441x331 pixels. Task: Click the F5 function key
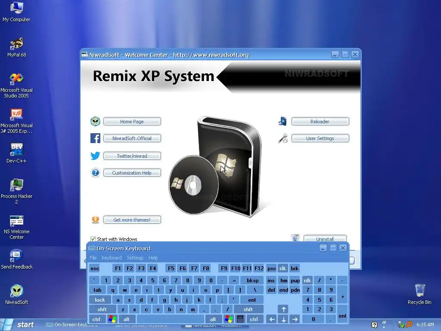click(171, 268)
